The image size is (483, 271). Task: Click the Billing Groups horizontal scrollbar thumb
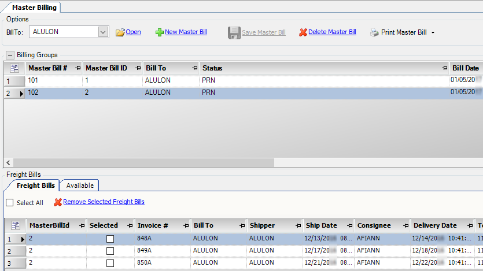143,162
